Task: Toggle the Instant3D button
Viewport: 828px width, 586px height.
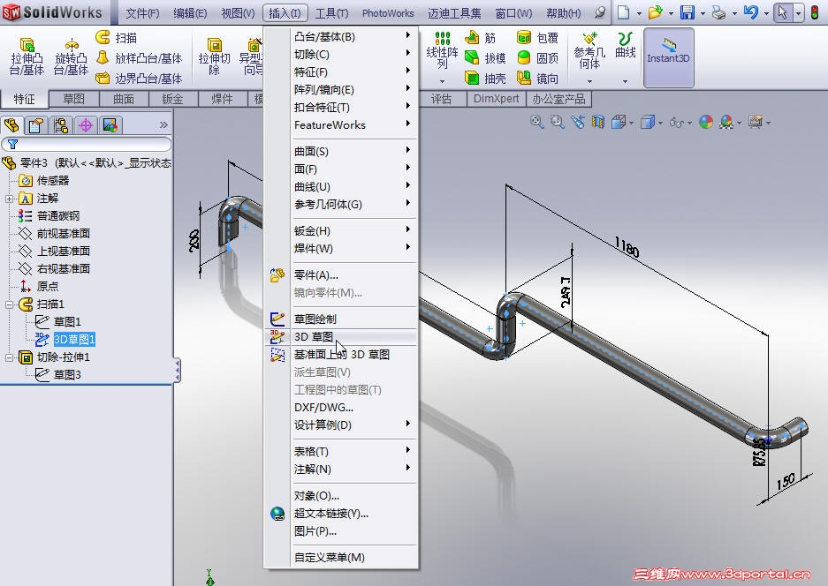Action: (x=669, y=57)
